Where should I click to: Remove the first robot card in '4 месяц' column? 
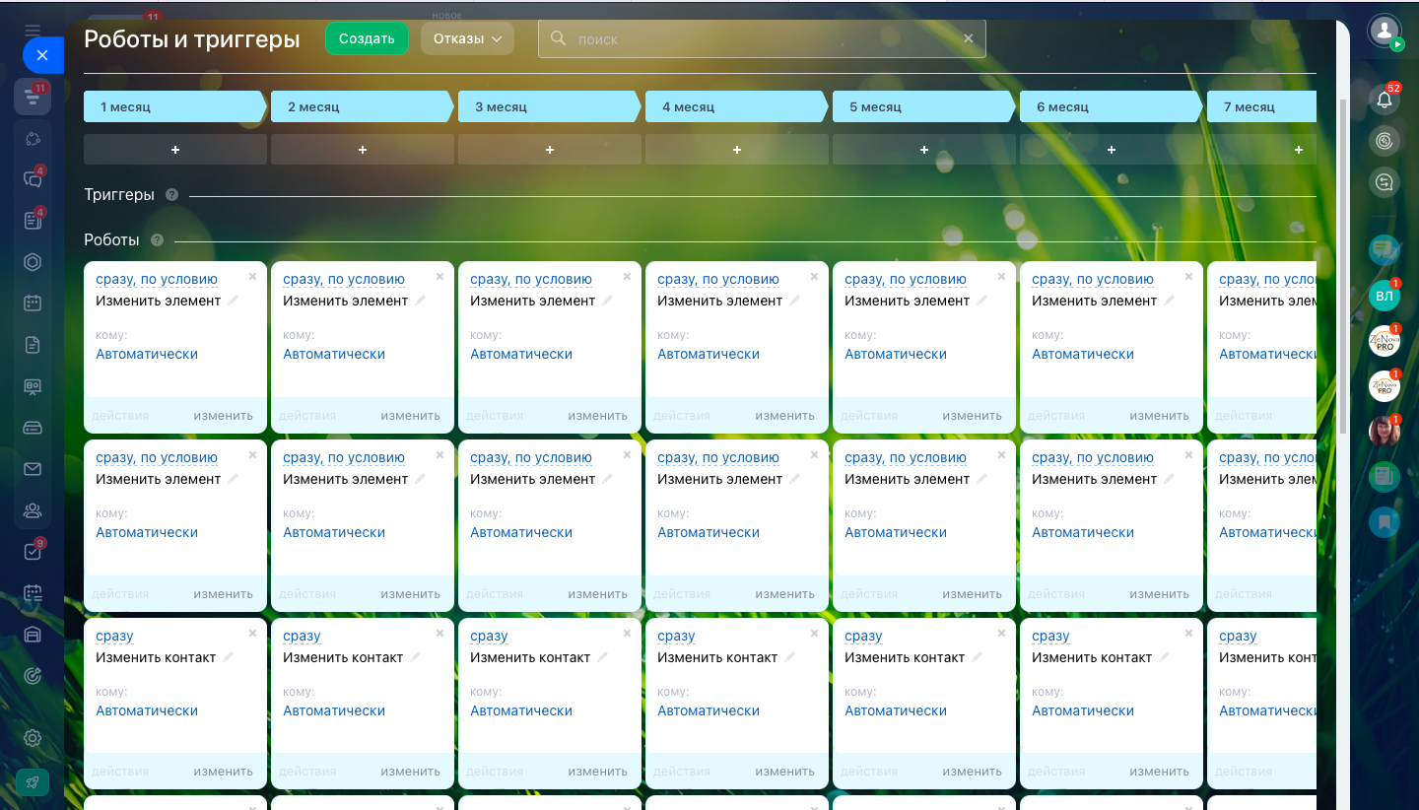(814, 277)
